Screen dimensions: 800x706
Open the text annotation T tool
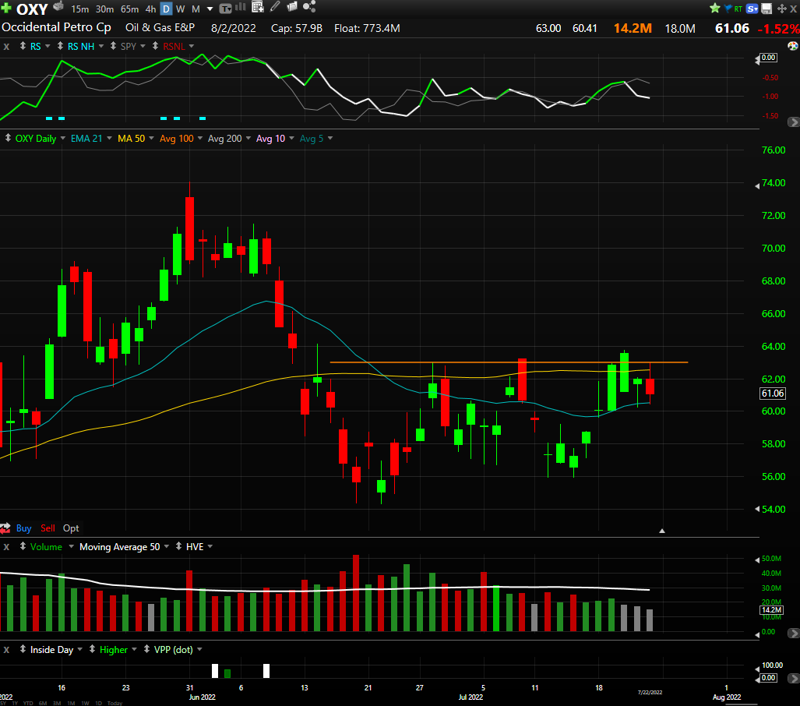pos(225,8)
